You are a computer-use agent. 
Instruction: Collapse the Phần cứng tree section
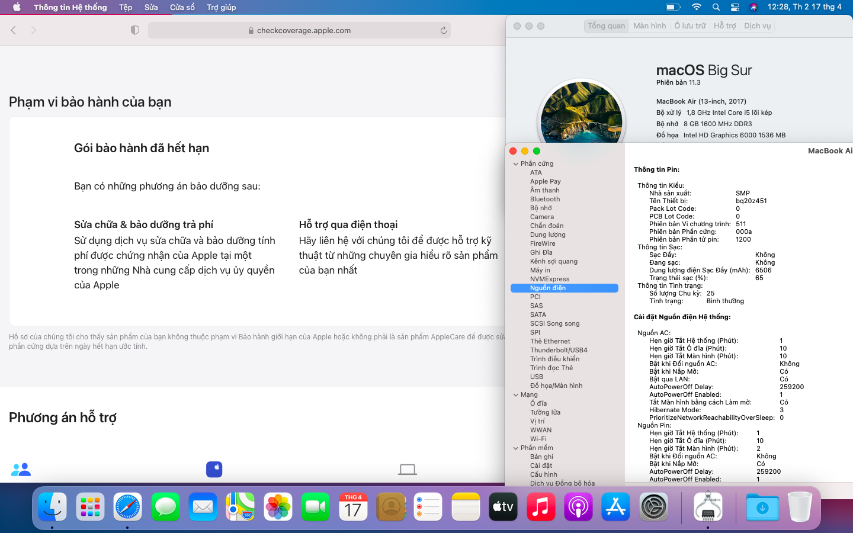tap(515, 164)
